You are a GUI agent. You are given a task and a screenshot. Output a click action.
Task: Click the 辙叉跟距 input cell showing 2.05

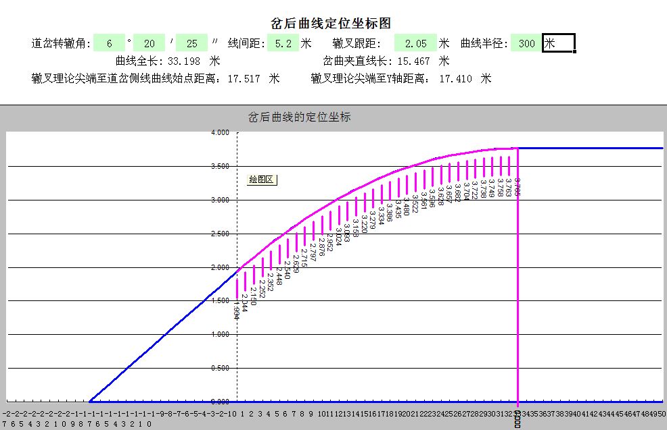coord(415,43)
